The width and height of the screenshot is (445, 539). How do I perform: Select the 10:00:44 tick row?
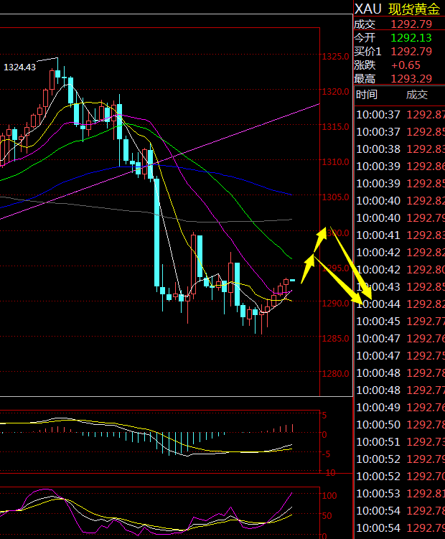tap(400, 304)
